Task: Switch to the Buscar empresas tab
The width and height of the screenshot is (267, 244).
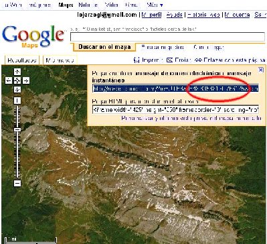Action: [x=163, y=48]
